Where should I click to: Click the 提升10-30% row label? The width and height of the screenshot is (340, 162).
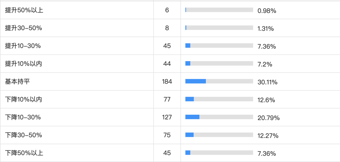(x=23, y=46)
